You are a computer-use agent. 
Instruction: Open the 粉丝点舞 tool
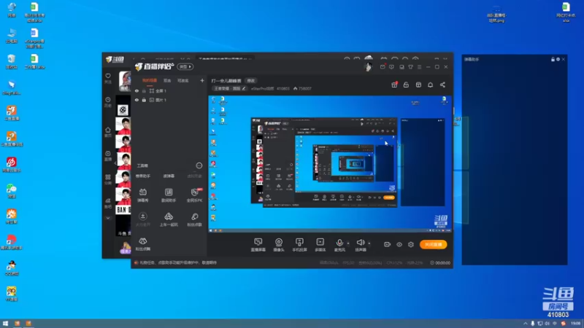click(143, 244)
